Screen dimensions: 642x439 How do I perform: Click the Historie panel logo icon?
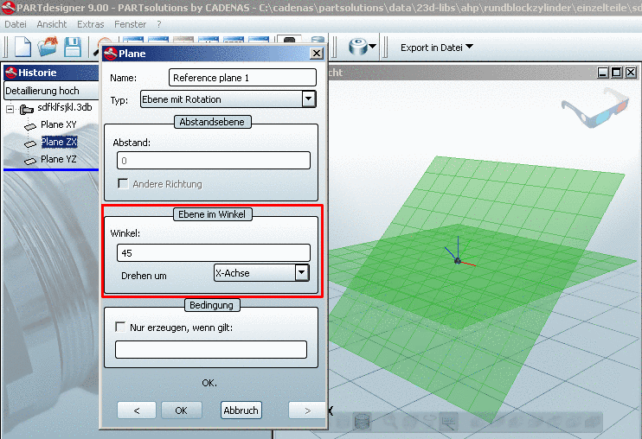pyautogui.click(x=11, y=73)
